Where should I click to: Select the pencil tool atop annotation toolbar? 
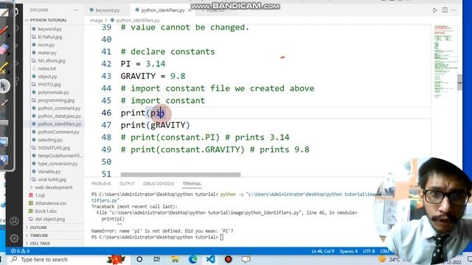(x=4, y=13)
